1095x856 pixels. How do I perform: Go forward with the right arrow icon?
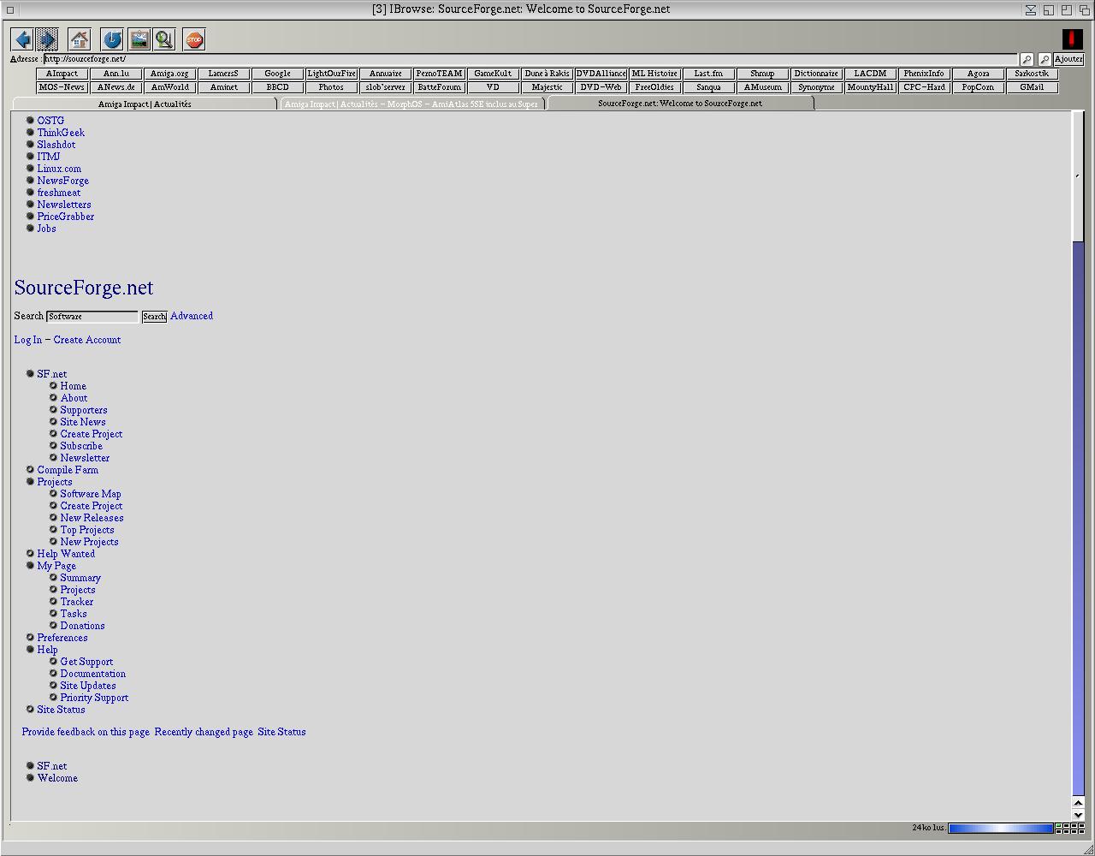(x=47, y=39)
